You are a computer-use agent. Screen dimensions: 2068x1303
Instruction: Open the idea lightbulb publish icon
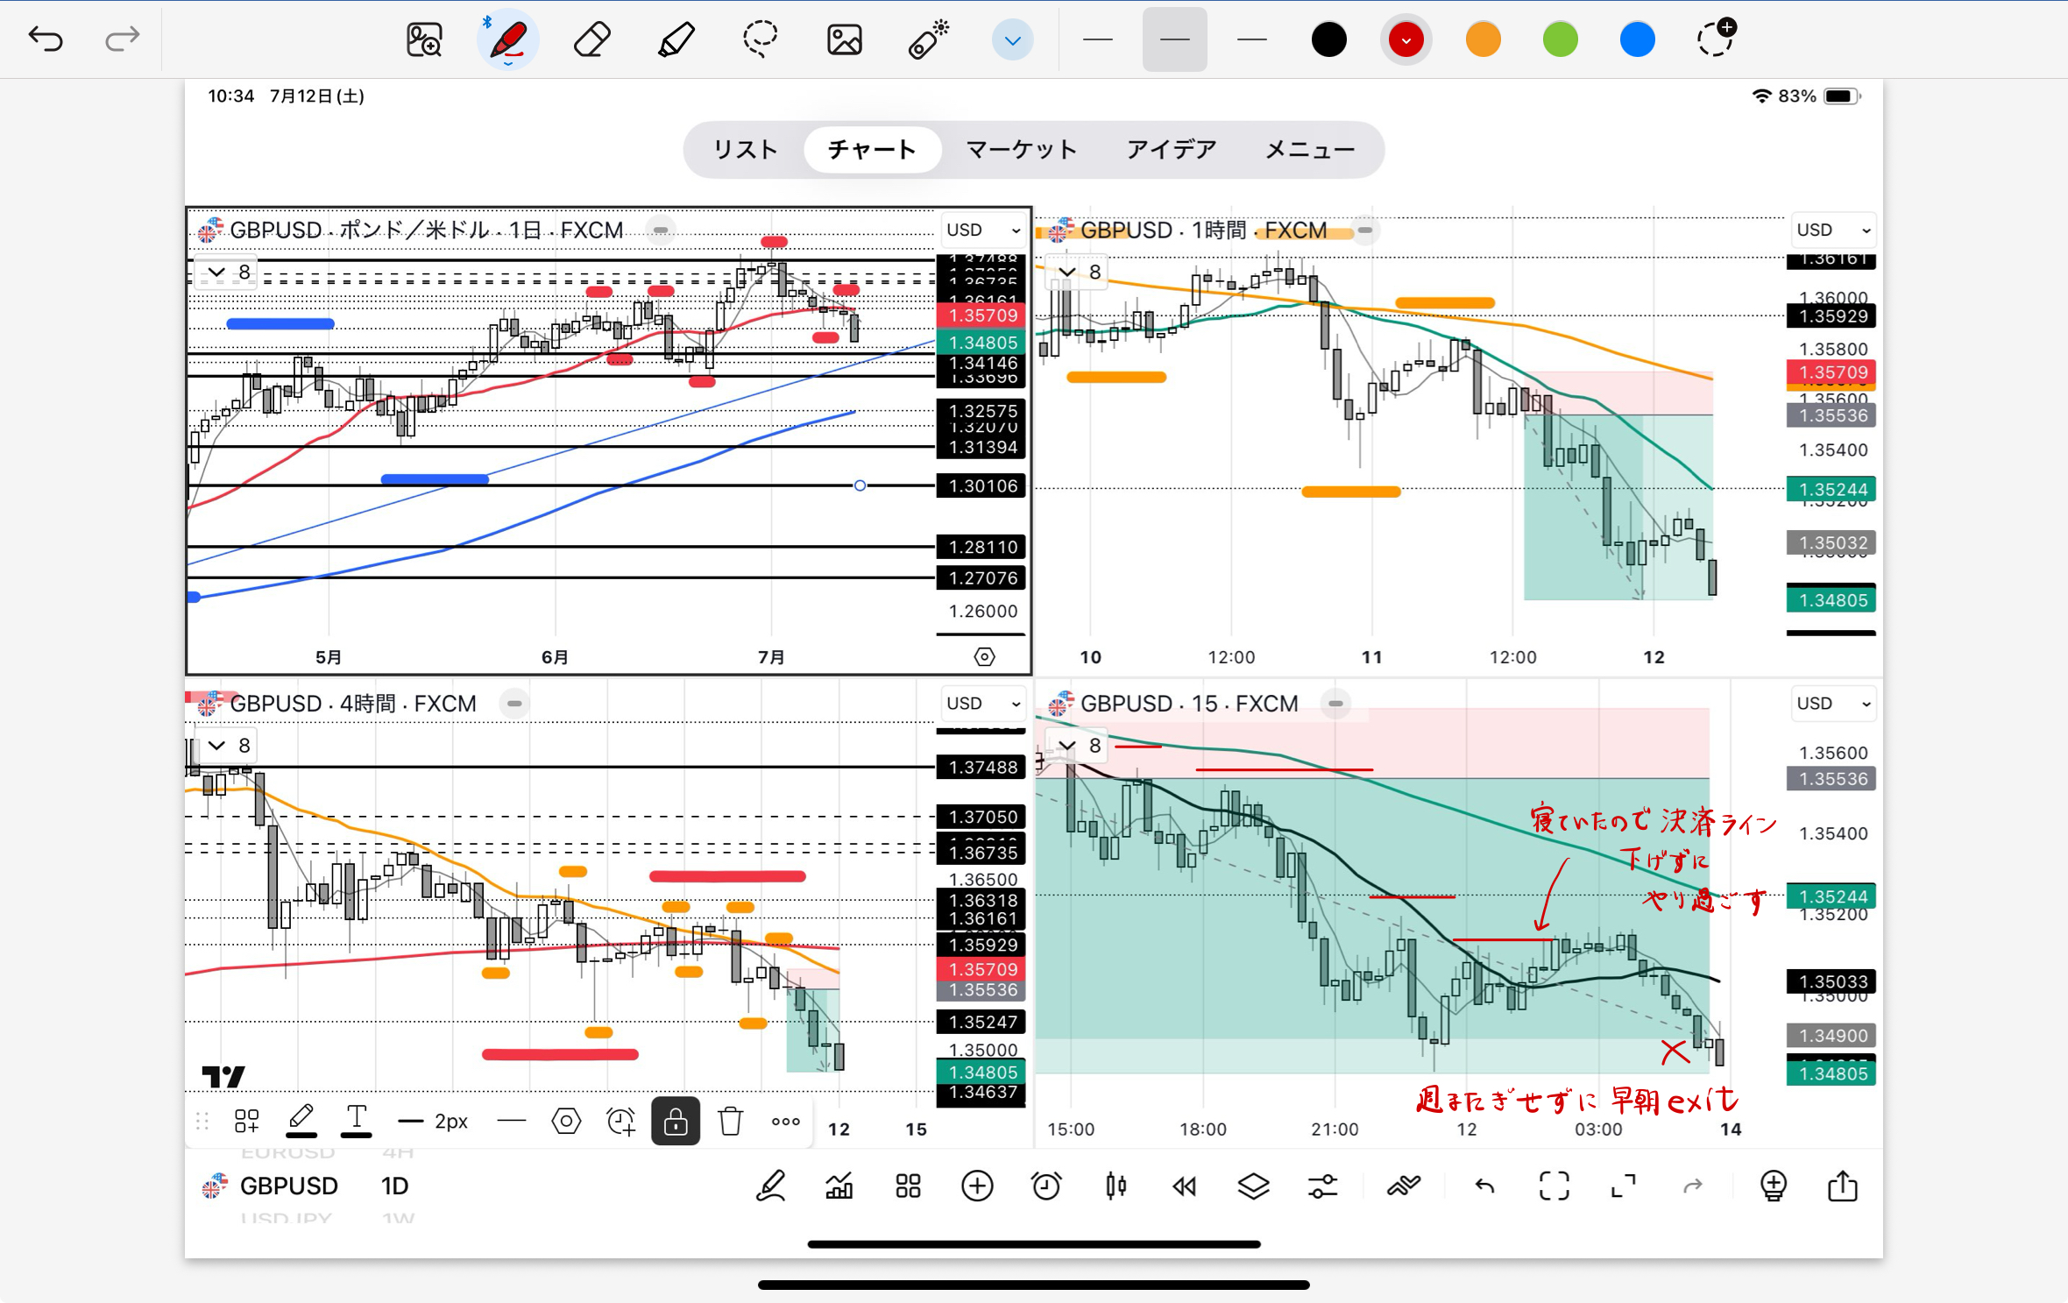(x=1774, y=1186)
